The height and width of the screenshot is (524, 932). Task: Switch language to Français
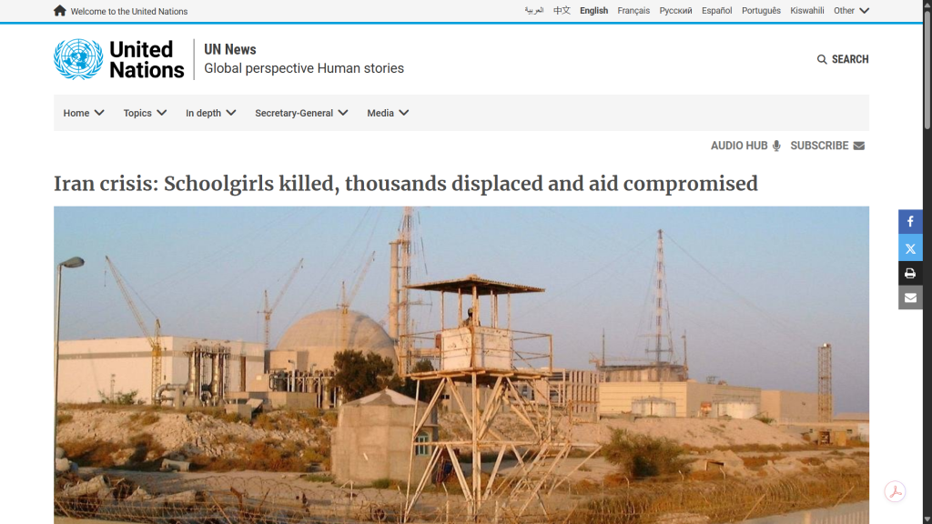[633, 11]
